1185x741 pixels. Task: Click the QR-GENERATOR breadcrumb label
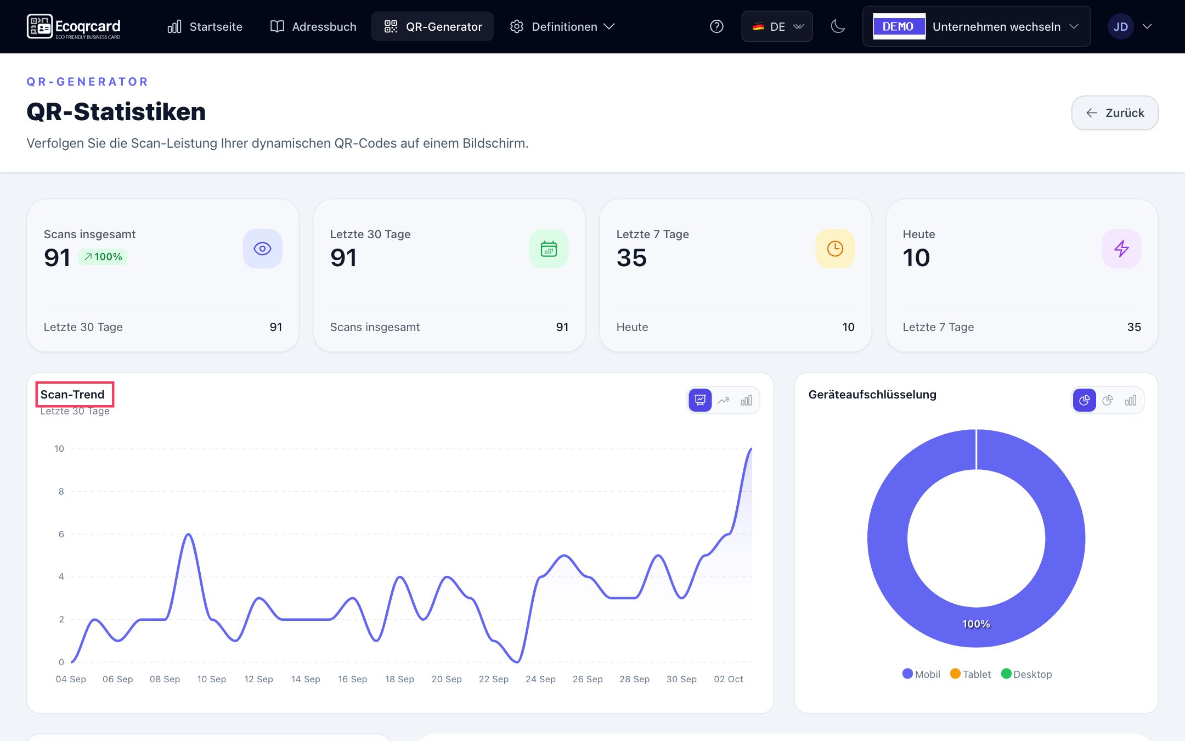88,82
